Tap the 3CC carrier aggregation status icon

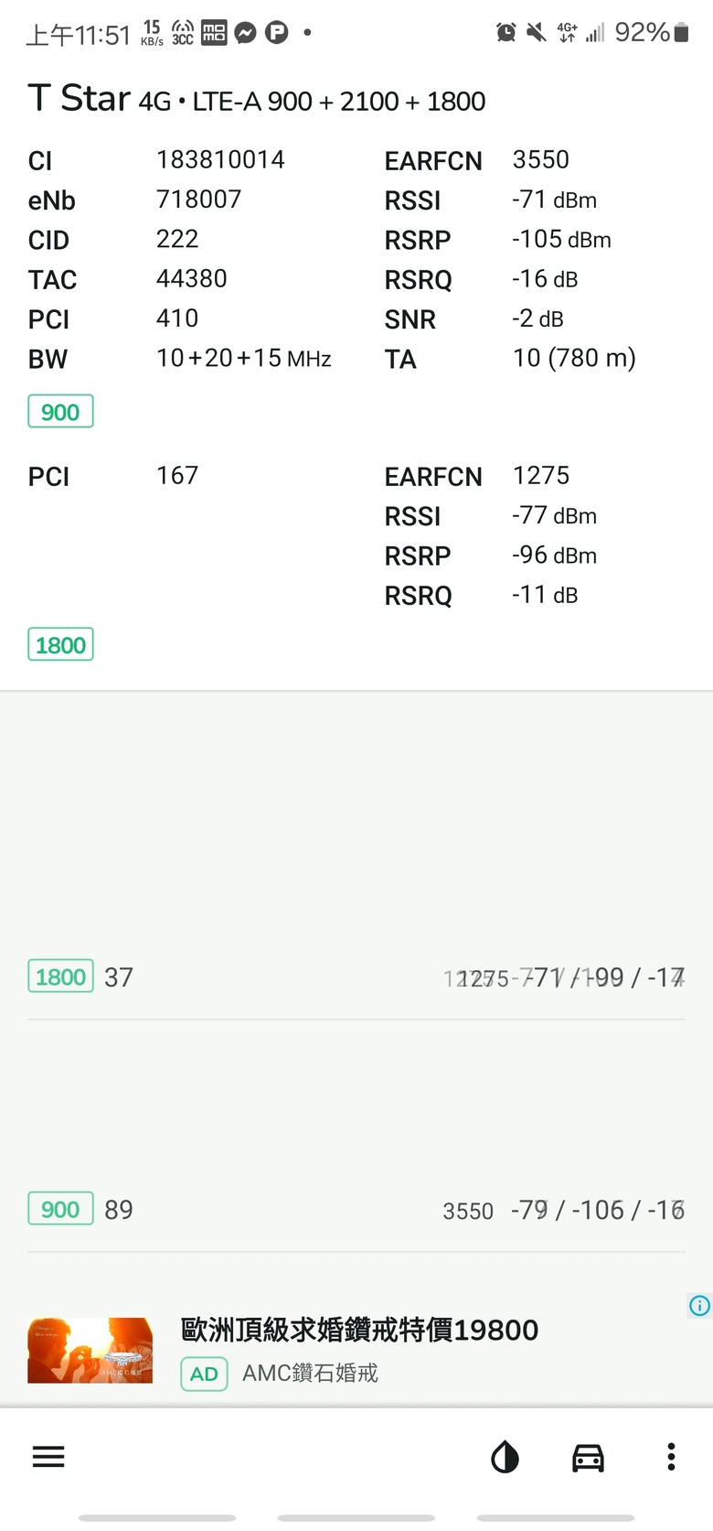pyautogui.click(x=183, y=33)
